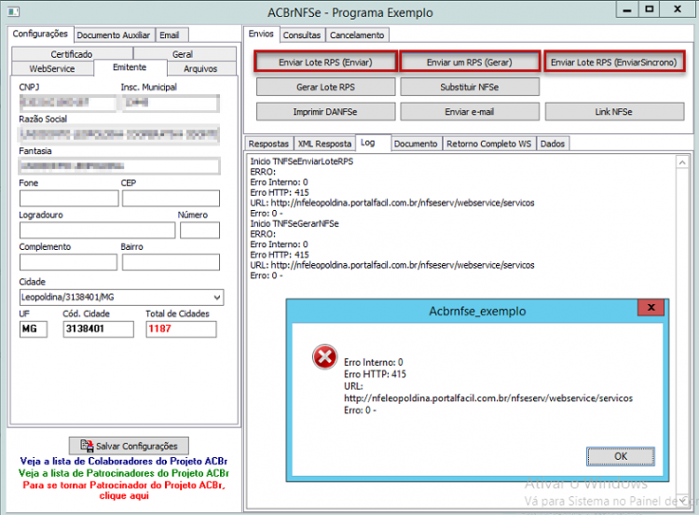
Task: Click the Fone input field
Action: tap(69, 199)
